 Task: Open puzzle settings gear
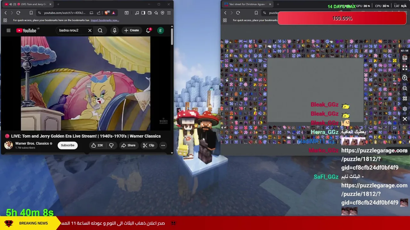405,109
